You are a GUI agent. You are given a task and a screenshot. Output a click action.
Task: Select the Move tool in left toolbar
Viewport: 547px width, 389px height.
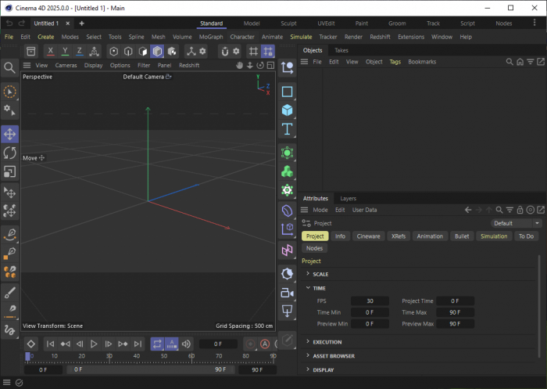pos(10,135)
